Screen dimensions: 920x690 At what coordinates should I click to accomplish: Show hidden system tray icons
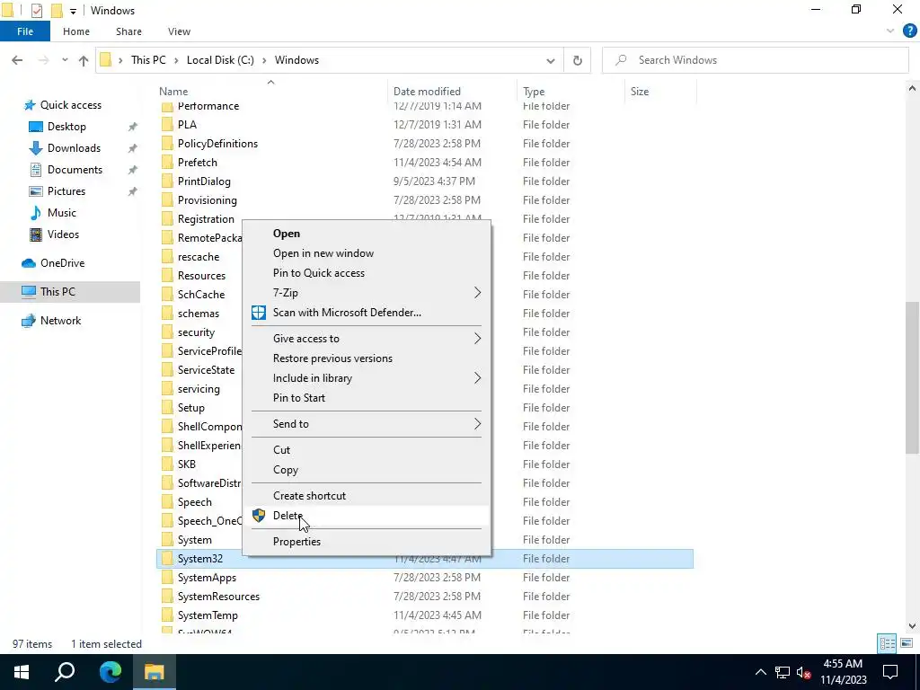pos(760,672)
